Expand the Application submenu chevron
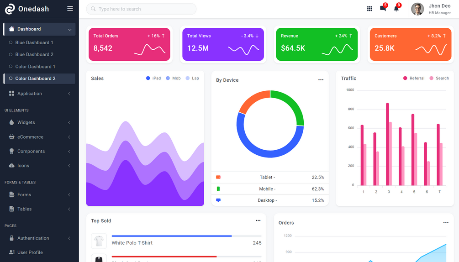The image size is (459, 262). pos(69,94)
